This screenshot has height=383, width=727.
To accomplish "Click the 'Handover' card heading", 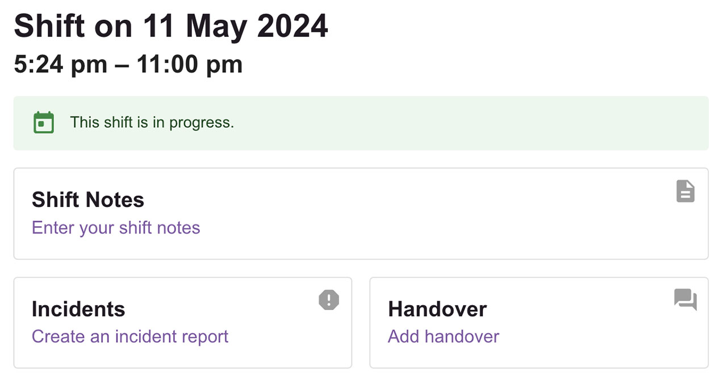I will coord(437,309).
